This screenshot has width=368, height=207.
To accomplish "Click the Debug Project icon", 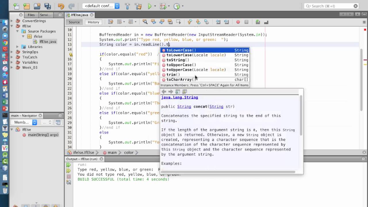I will click(x=163, y=6).
